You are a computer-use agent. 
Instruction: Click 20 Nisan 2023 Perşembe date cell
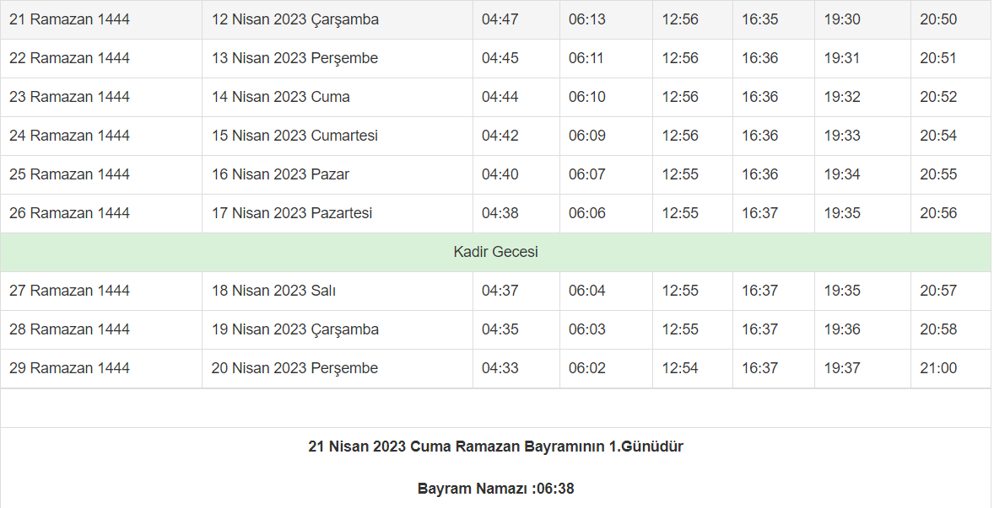(294, 368)
